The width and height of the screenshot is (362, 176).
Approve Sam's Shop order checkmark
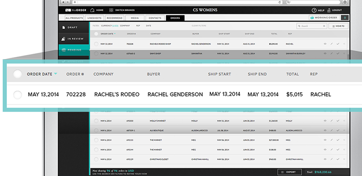point(338,53)
